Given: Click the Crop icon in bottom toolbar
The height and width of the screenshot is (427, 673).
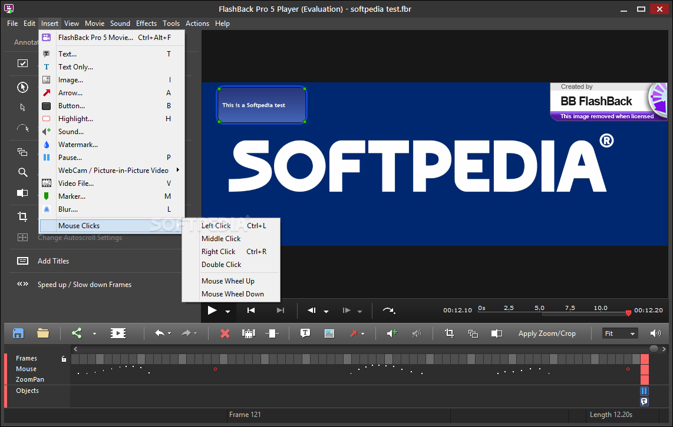Looking at the screenshot, I should pyautogui.click(x=449, y=333).
